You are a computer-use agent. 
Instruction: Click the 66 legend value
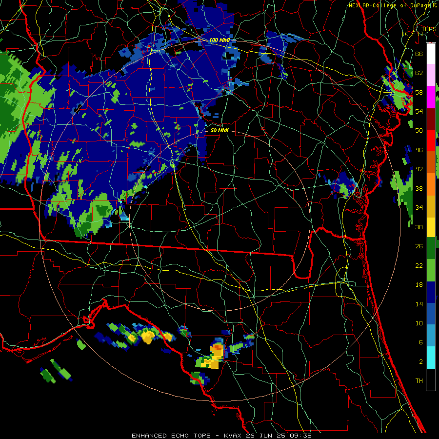[x=419, y=54]
